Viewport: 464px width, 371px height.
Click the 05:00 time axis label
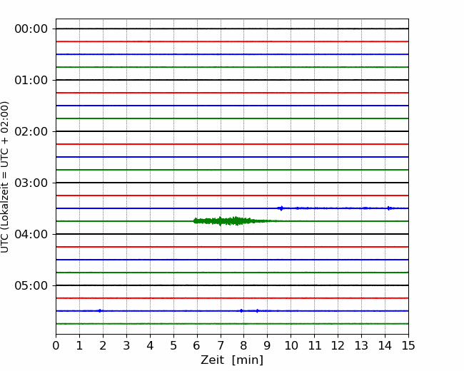pyautogui.click(x=31, y=285)
